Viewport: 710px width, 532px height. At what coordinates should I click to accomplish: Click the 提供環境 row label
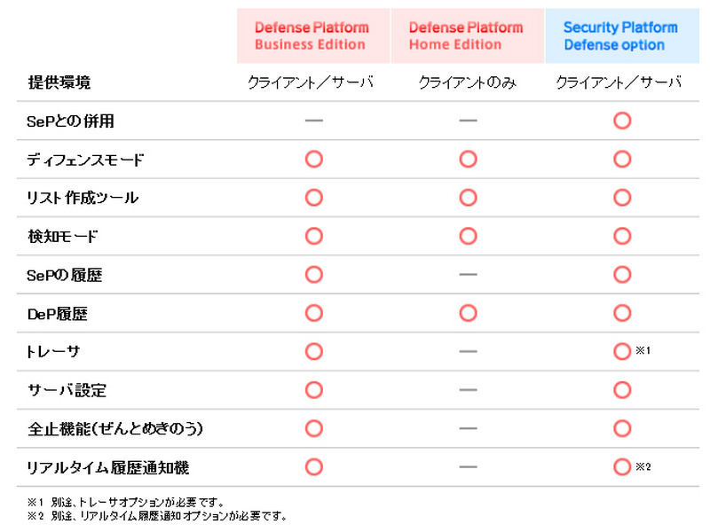point(59,82)
